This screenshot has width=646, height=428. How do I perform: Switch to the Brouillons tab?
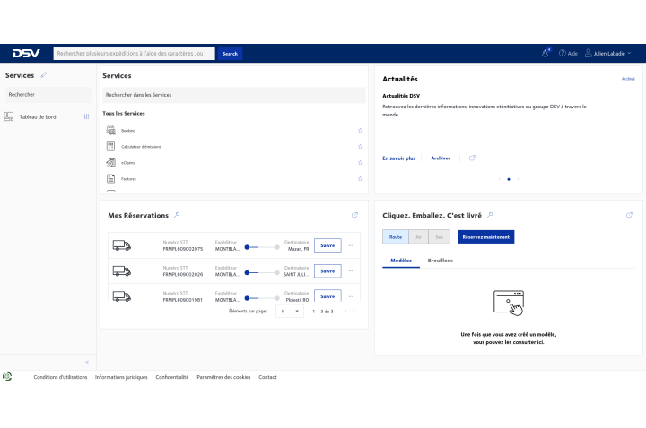[x=440, y=261]
